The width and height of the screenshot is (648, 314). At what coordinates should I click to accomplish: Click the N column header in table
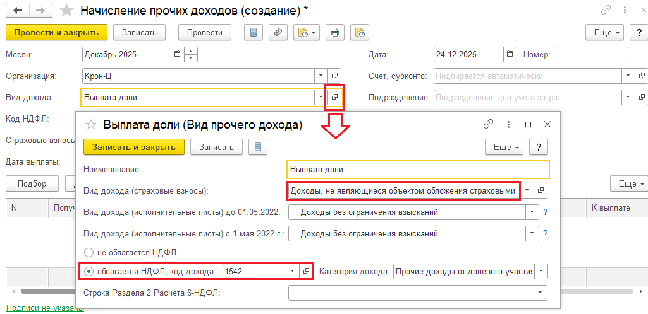pyautogui.click(x=27, y=207)
